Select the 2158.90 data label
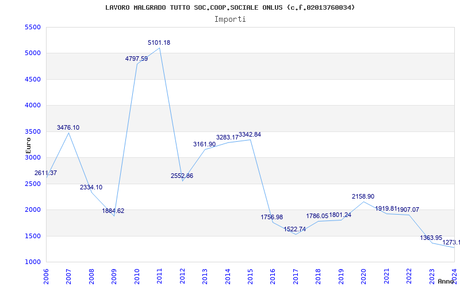This screenshot has height=287, width=460. tap(363, 196)
